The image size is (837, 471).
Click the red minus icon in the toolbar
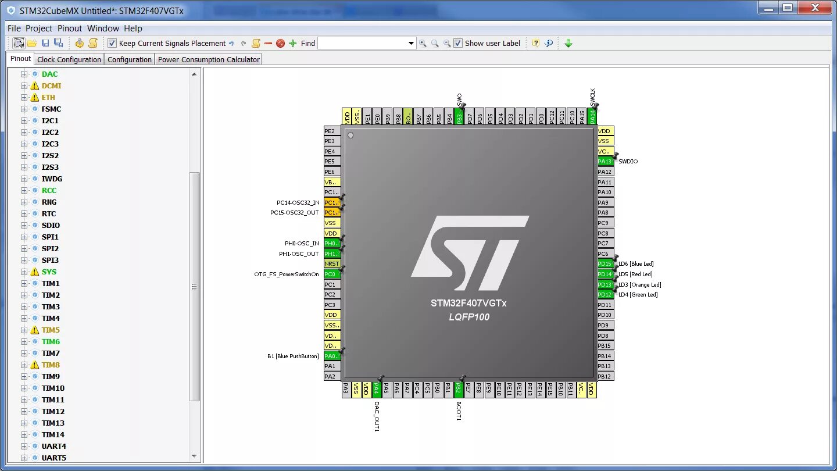point(268,44)
